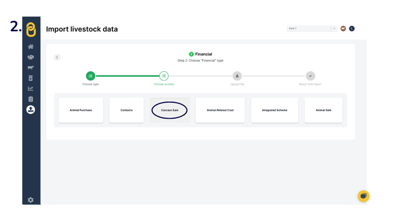Select the Animal Sale card
Screen dimensions: 394x221
pos(323,110)
